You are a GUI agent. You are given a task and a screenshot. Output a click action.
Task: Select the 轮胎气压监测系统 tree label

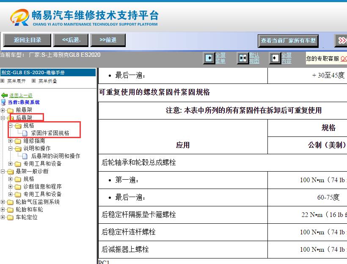coord(38,202)
